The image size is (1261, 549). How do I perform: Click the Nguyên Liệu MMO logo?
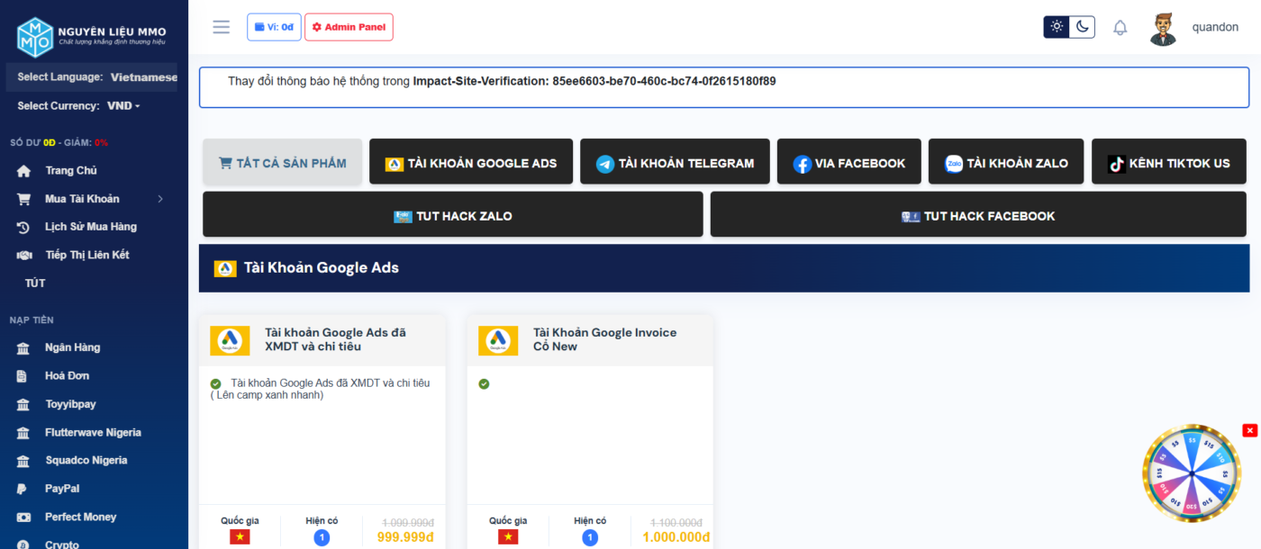92,36
